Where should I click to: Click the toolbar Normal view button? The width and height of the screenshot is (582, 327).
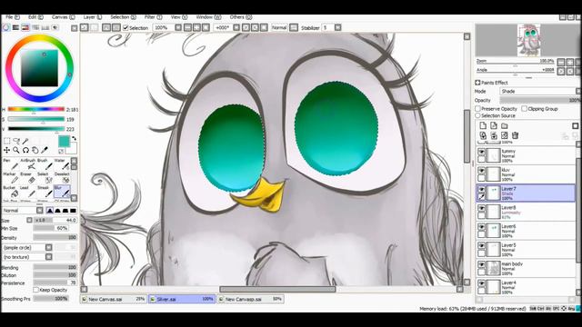[x=279, y=27]
